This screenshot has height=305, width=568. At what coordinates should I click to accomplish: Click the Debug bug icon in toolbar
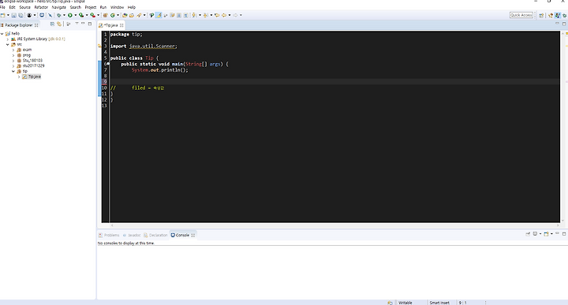(59, 15)
